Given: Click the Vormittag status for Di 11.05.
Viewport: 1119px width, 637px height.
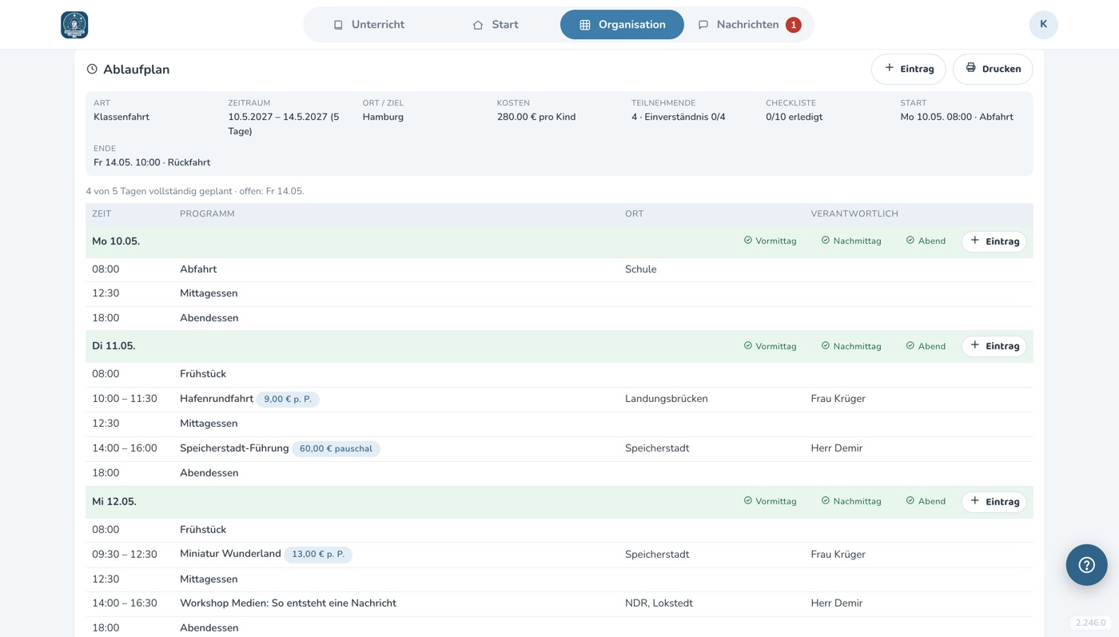Looking at the screenshot, I should tap(771, 346).
